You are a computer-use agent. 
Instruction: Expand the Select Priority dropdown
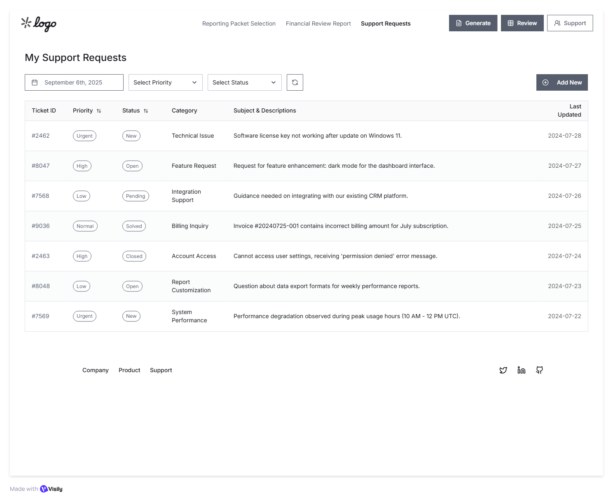165,82
